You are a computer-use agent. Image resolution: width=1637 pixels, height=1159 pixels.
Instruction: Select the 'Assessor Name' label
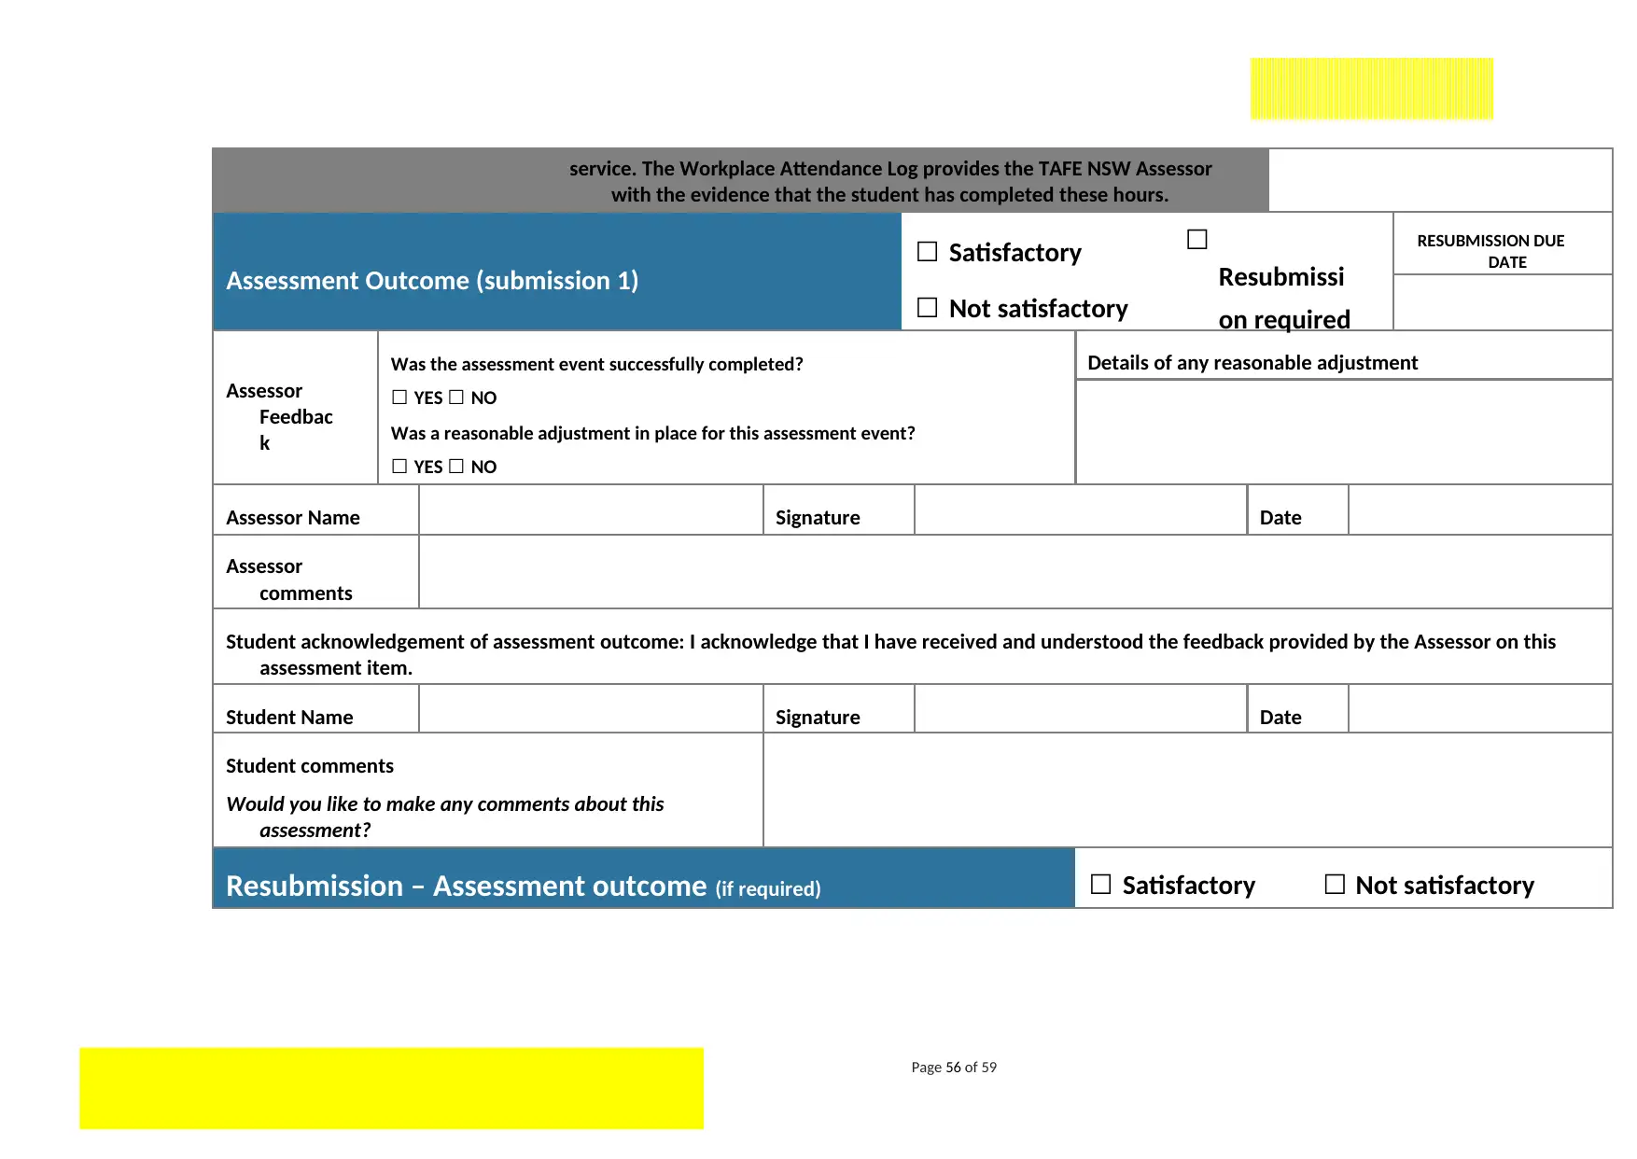coord(293,518)
